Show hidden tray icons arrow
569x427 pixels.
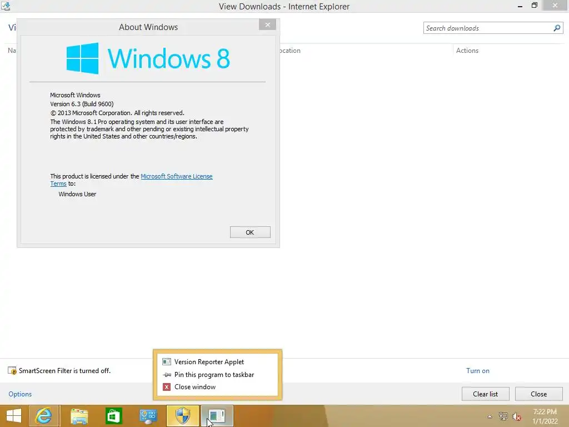click(490, 416)
